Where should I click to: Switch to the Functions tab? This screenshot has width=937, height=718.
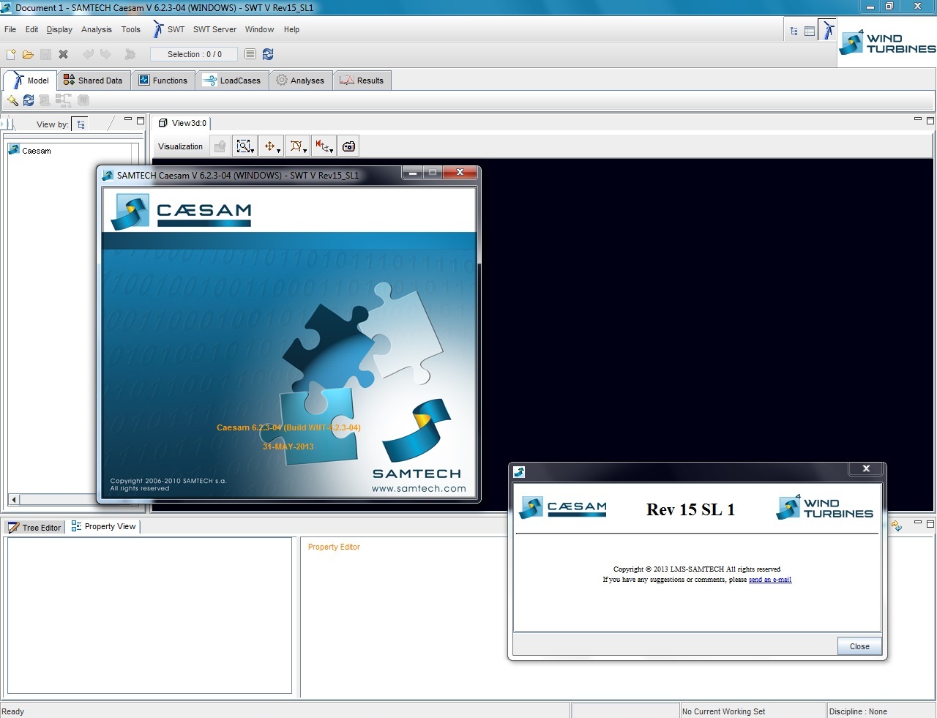tap(163, 81)
